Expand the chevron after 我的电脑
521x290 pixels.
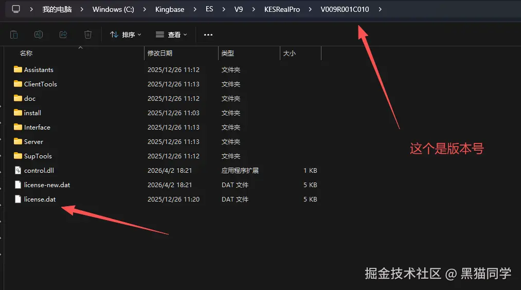point(82,9)
